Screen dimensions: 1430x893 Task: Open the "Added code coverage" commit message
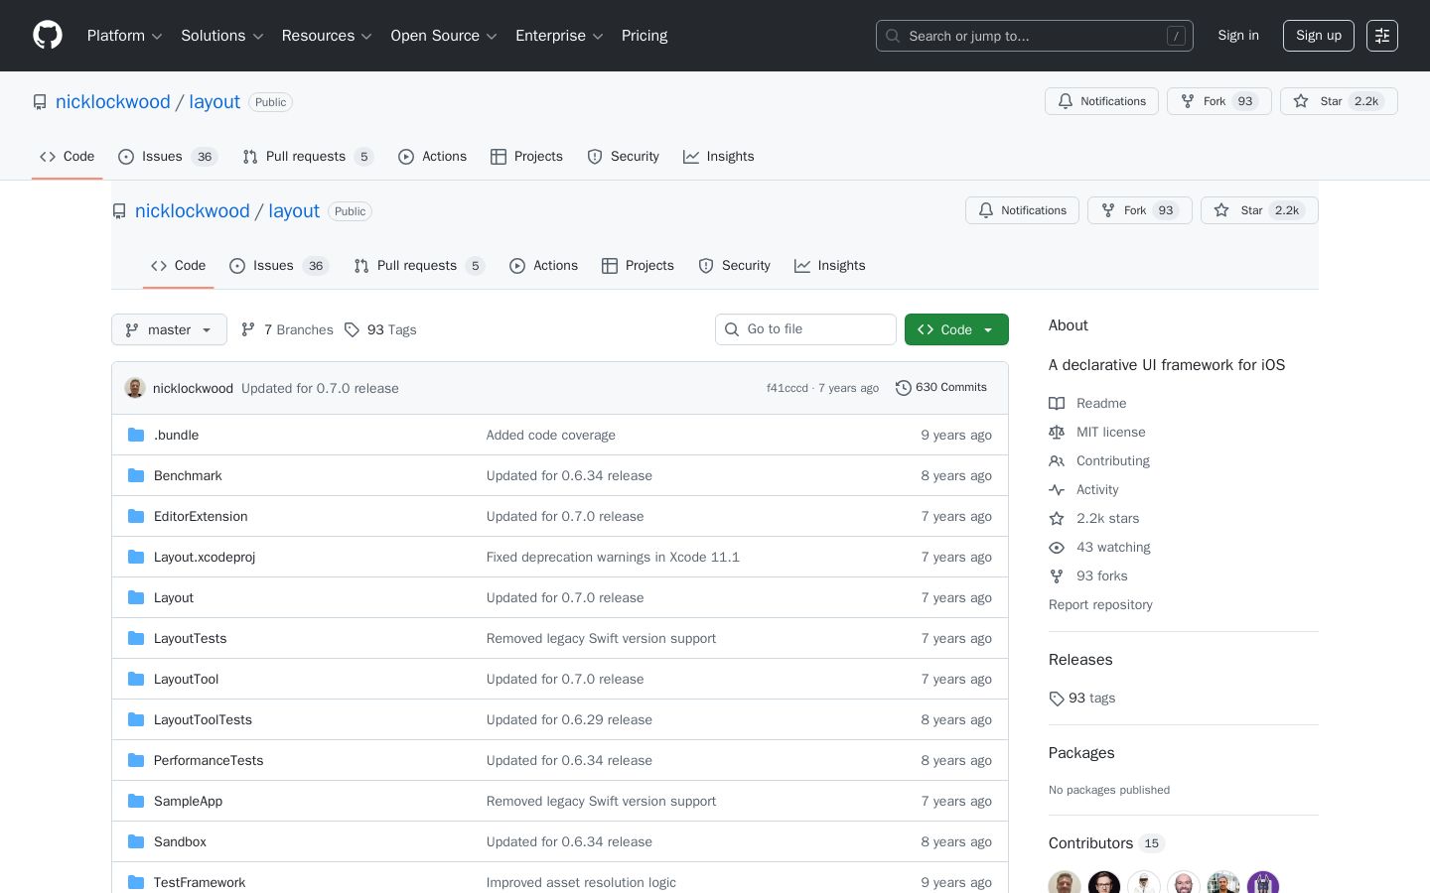[551, 435]
